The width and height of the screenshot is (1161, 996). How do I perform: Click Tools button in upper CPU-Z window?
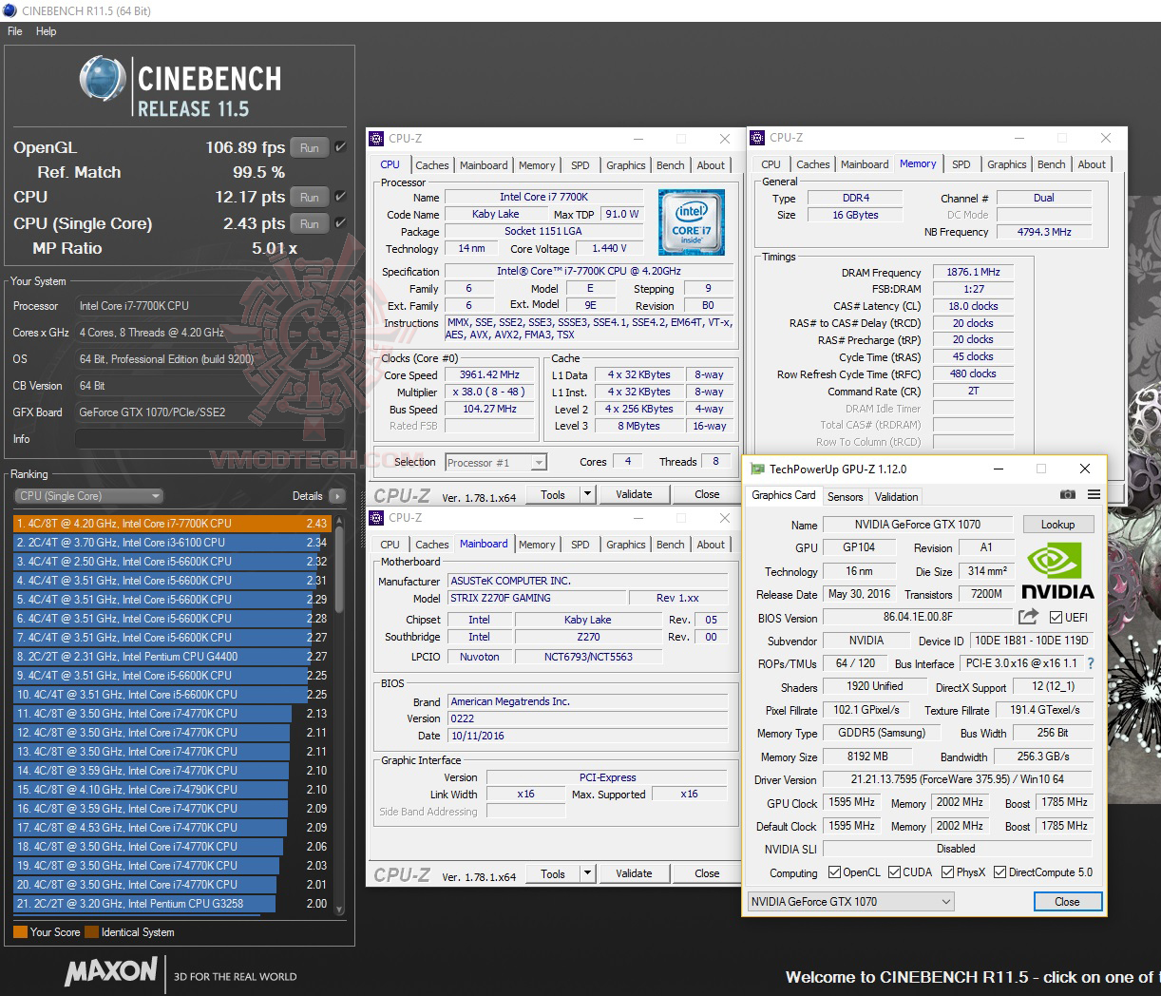553,494
